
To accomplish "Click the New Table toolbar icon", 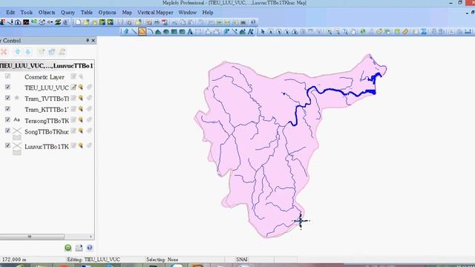I will click(x=78, y=22).
